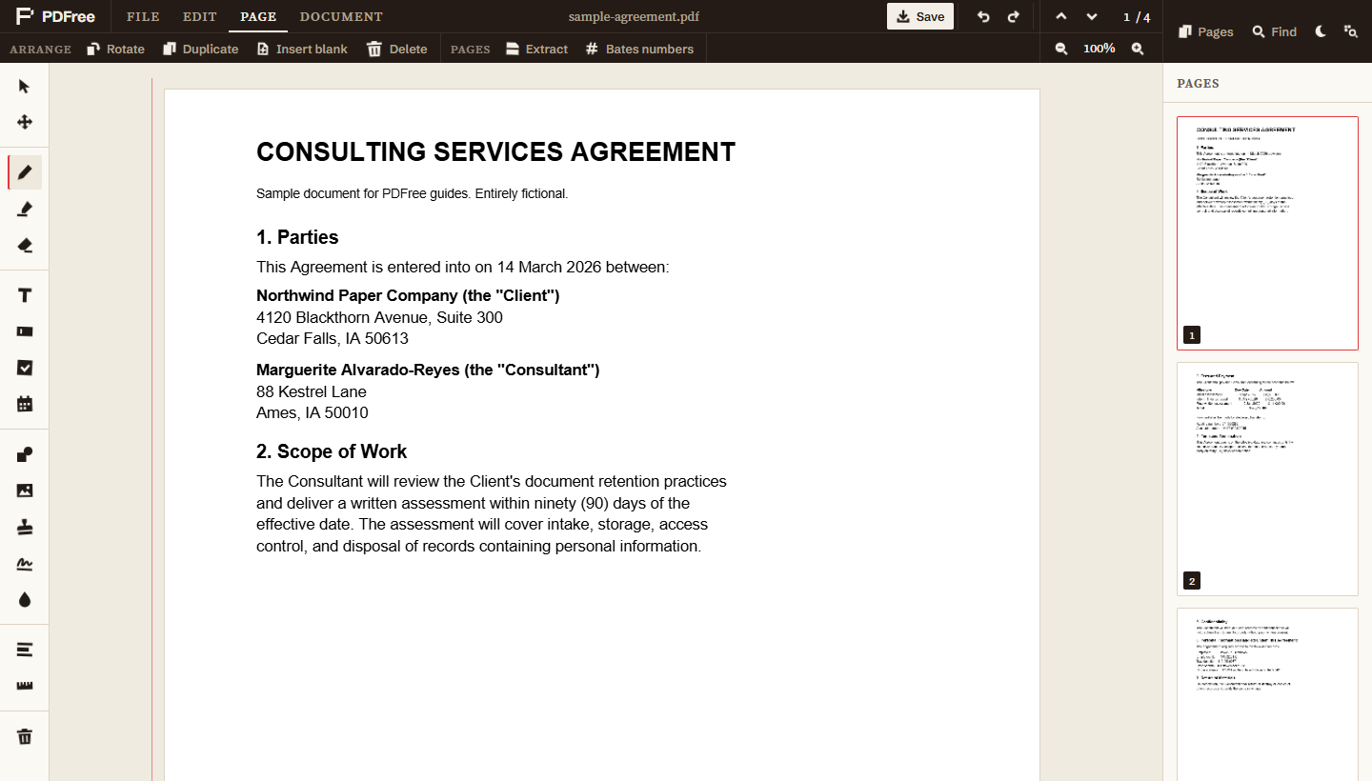The image size is (1372, 781).
Task: Select the T text tool
Action: click(x=25, y=295)
